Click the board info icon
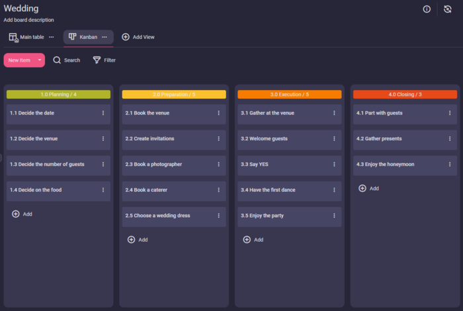The image size is (463, 311). pyautogui.click(x=427, y=9)
